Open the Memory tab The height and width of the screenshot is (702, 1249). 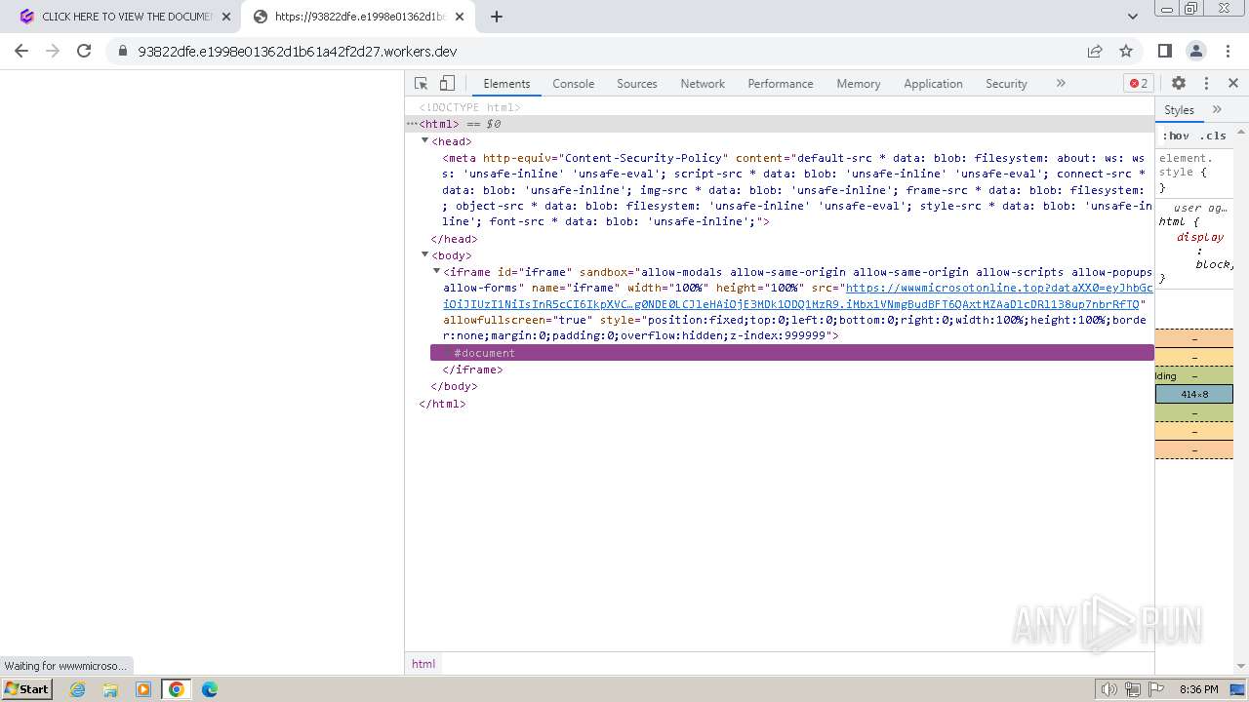(858, 84)
